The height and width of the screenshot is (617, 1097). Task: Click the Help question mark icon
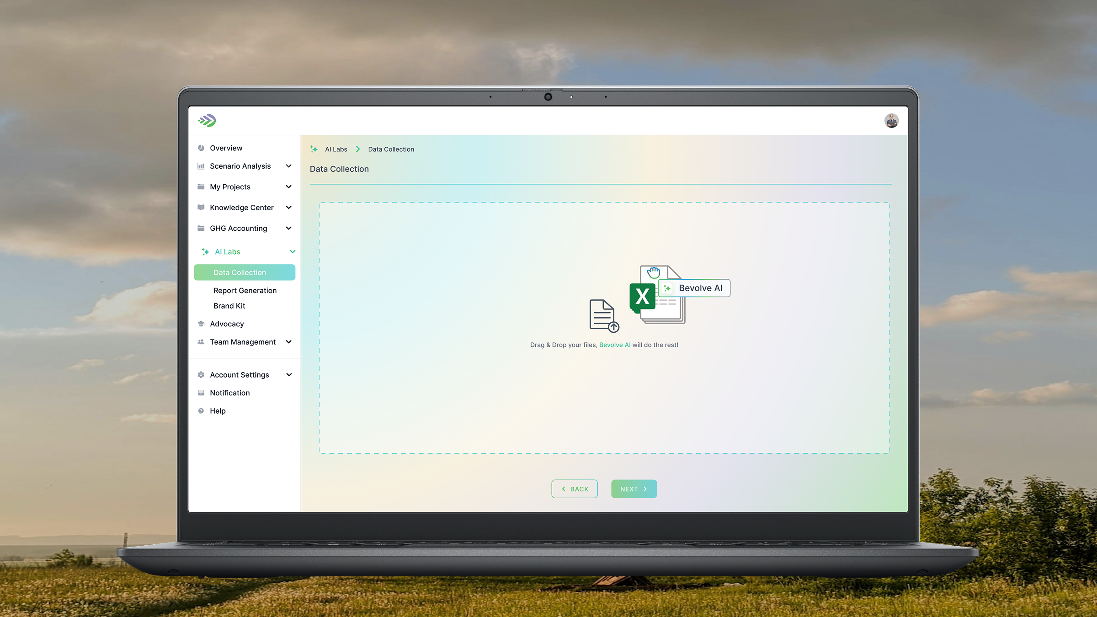tap(201, 410)
